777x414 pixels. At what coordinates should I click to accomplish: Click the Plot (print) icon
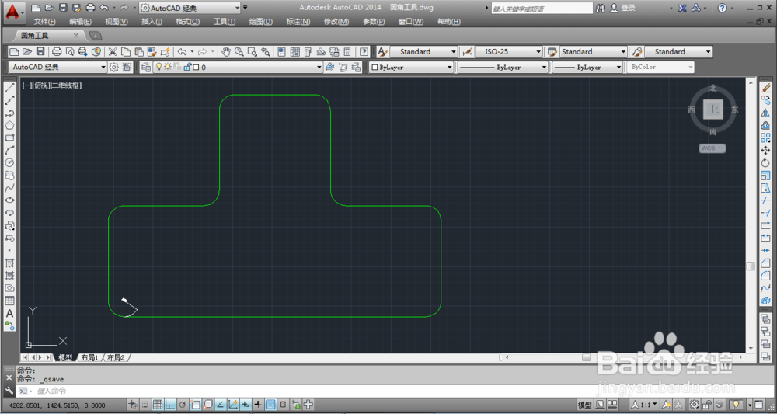point(57,51)
